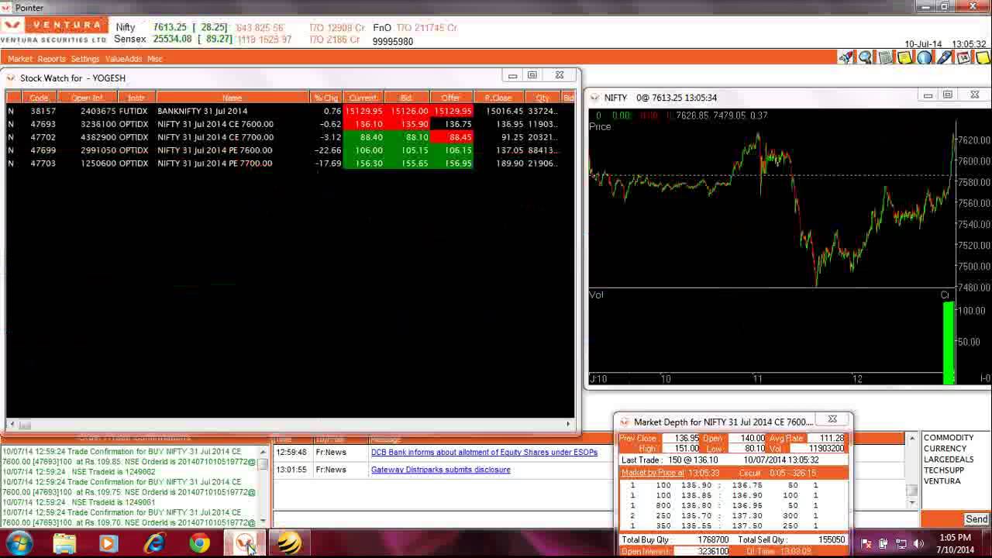
Task: Click the P.Close column header
Action: click(498, 98)
